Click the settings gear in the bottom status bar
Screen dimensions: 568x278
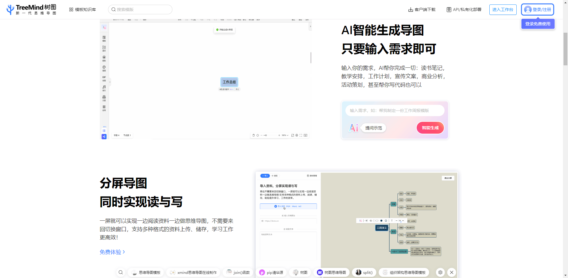coord(296,135)
